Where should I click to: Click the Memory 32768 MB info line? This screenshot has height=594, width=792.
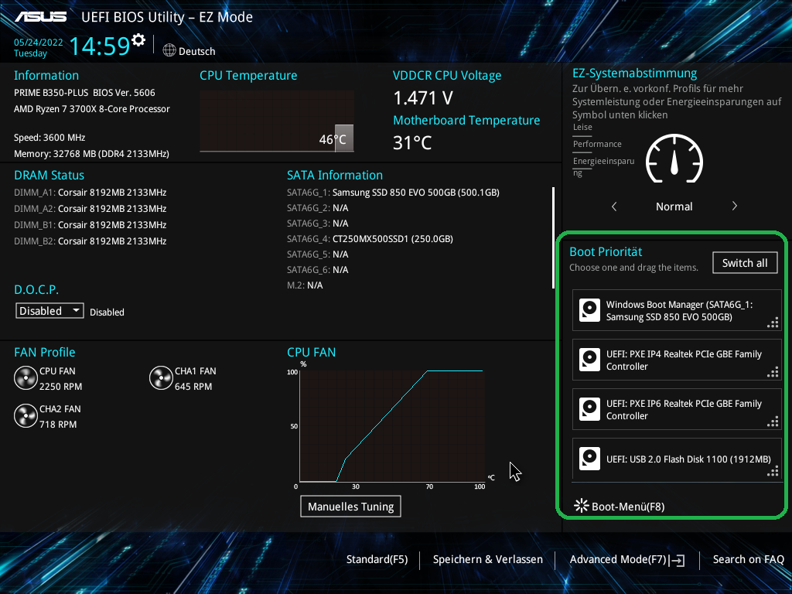pos(91,154)
